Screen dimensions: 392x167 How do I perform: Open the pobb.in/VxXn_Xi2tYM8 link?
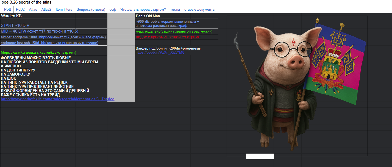pos(160,52)
